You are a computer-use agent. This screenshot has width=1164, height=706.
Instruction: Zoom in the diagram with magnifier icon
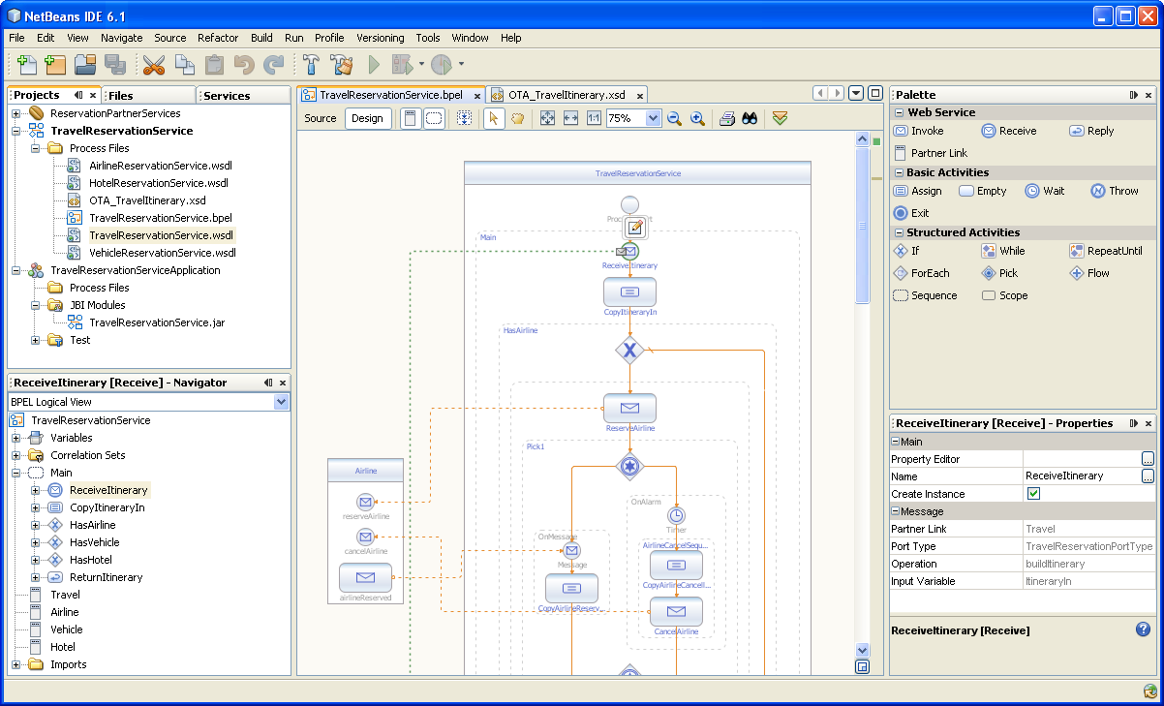(697, 118)
